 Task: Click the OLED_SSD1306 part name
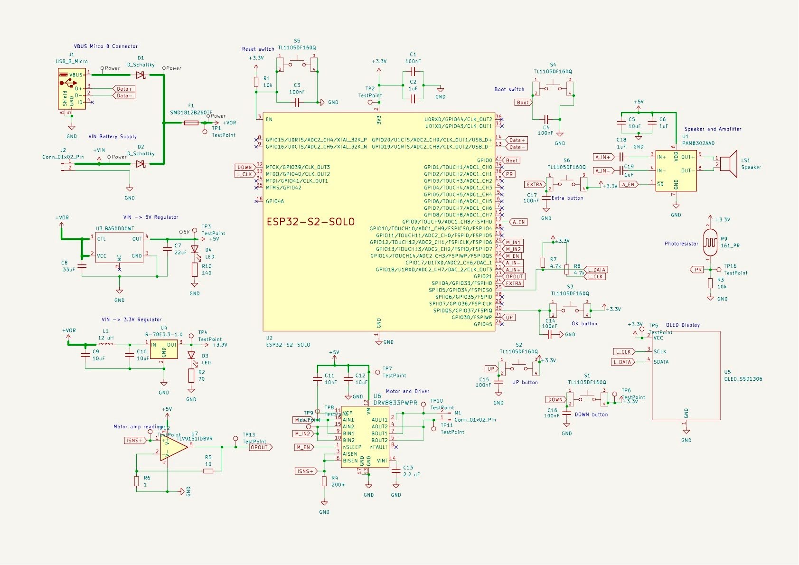(x=743, y=379)
